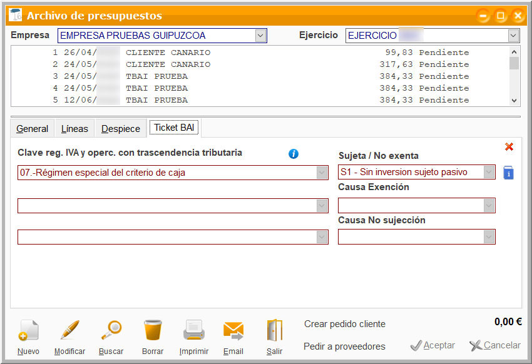This screenshot has height=364, width=532.
Task: Click the scrollbar thumb of the budget list
Action: pyautogui.click(x=514, y=63)
